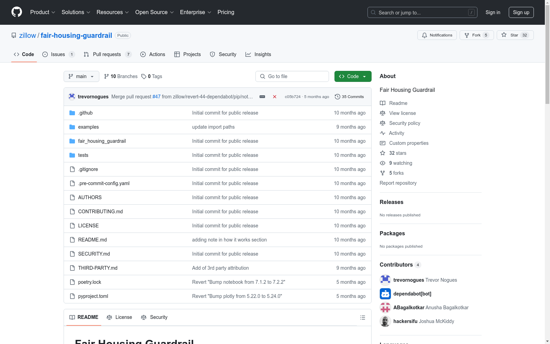Click the Report repository link
Viewport: 550px width, 344px height.
[x=398, y=183]
